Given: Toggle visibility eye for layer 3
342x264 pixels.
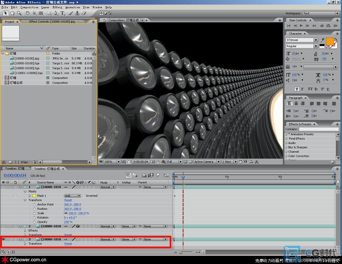Looking at the screenshot, I should pyautogui.click(x=3, y=239).
